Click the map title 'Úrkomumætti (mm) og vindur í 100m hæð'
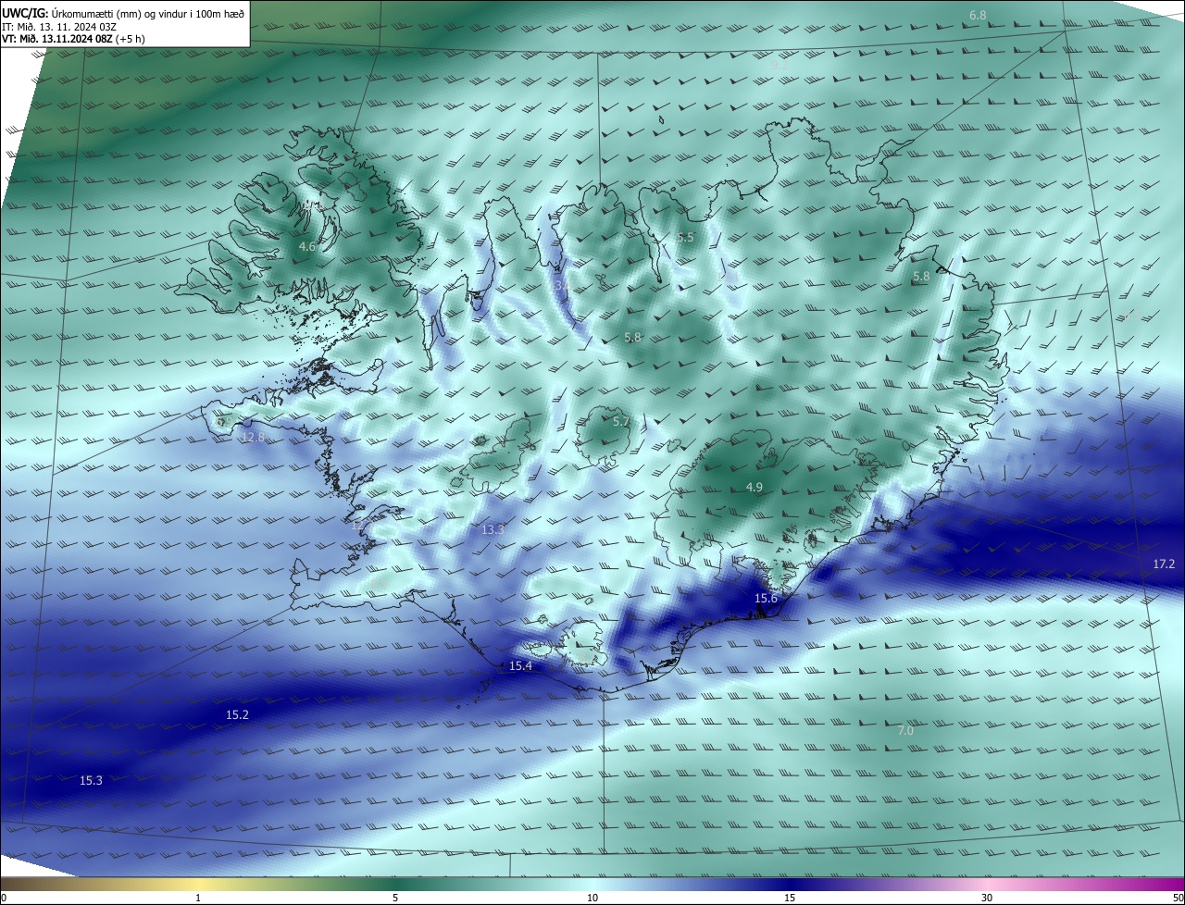1185x905 pixels. tap(149, 13)
